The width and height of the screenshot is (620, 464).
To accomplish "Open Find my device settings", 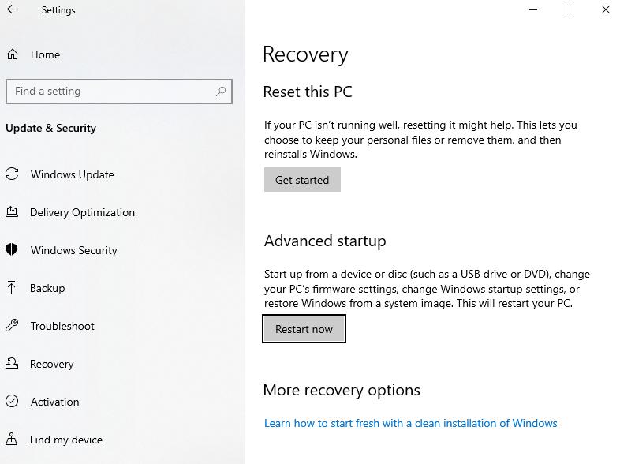I will pyautogui.click(x=66, y=440).
